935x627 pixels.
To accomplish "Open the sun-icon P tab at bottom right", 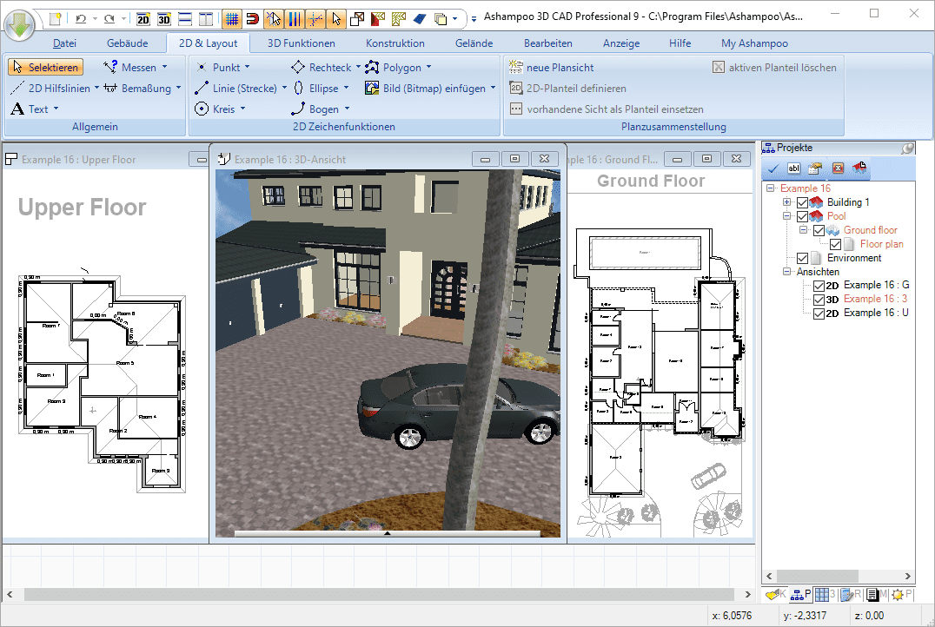I will 899,594.
